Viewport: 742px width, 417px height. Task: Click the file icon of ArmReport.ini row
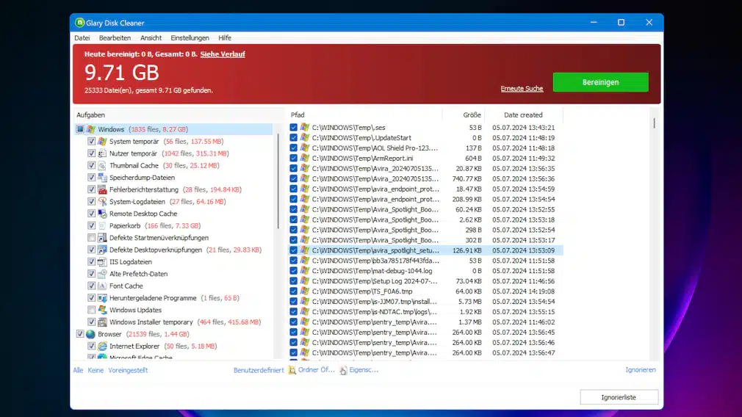point(305,158)
